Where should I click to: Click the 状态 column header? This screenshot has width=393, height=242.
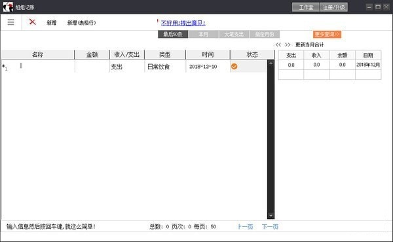252,54
